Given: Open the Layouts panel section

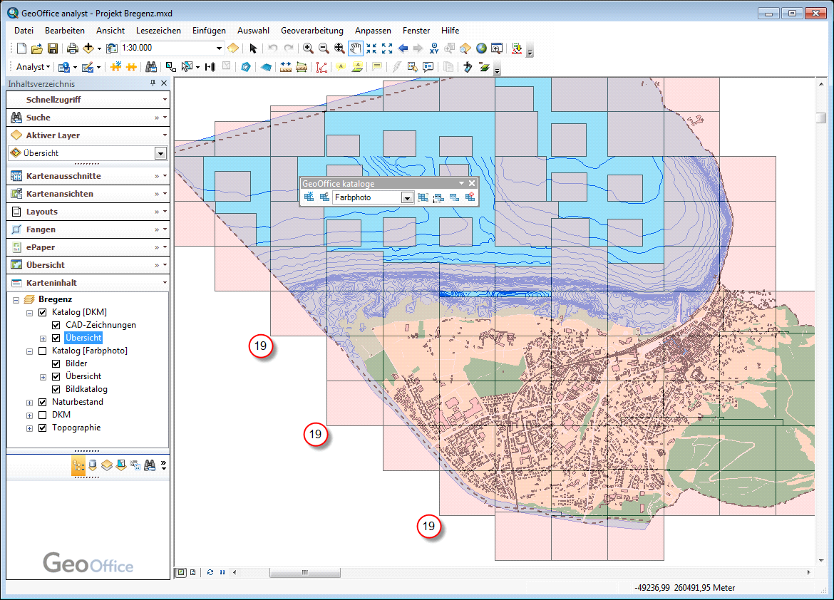Looking at the screenshot, I should pos(86,211).
